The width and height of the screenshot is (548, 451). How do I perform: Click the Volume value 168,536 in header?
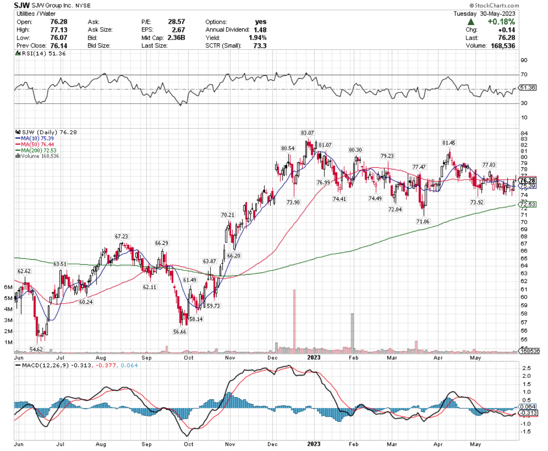[x=503, y=45]
